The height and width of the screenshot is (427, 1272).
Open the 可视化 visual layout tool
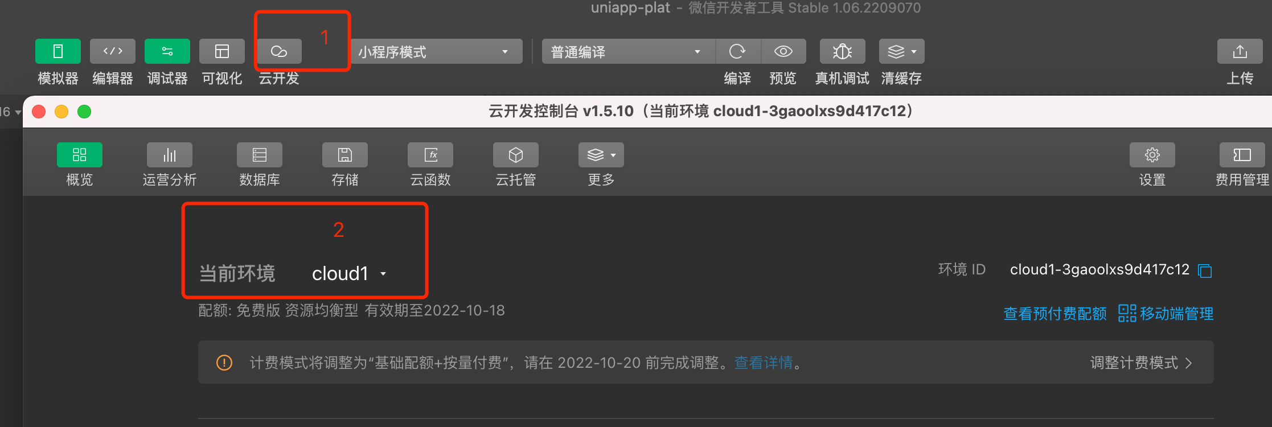coord(222,51)
